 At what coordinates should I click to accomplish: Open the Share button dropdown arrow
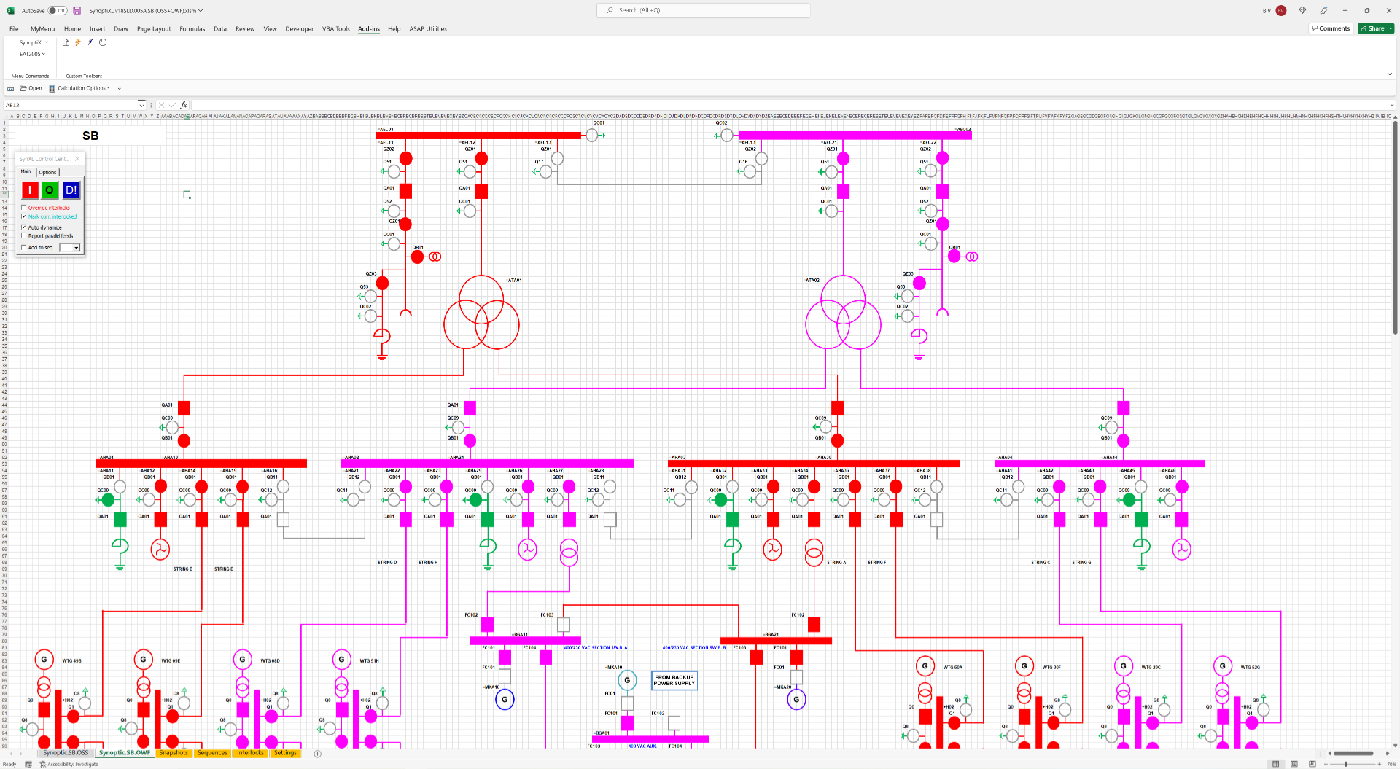(x=1391, y=28)
